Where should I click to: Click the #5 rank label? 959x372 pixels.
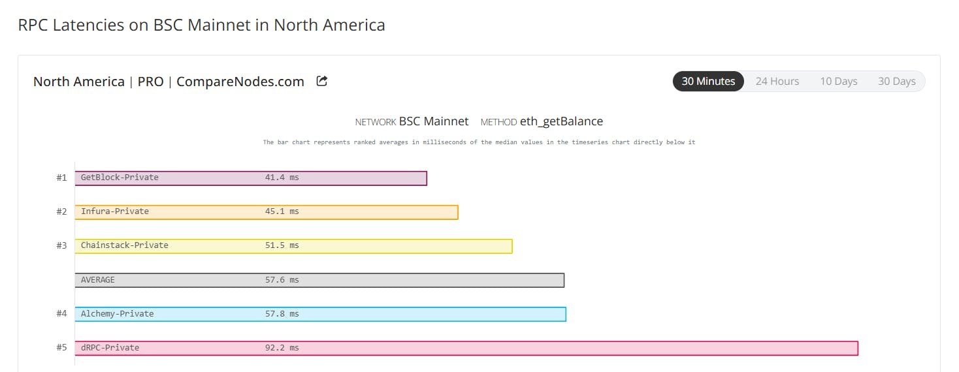61,348
